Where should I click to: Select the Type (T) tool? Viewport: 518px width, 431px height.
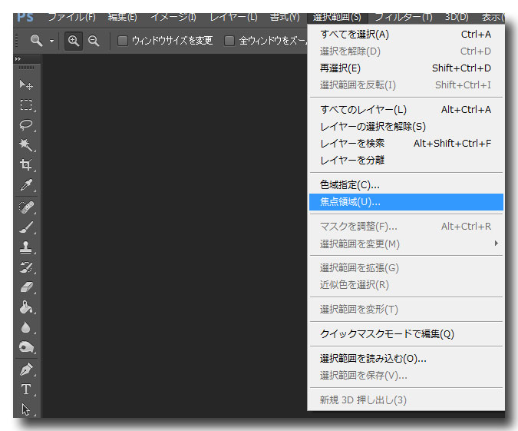pos(26,390)
